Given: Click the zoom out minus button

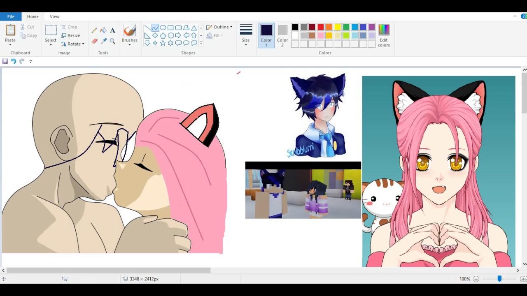Looking at the screenshot, I should (x=476, y=279).
